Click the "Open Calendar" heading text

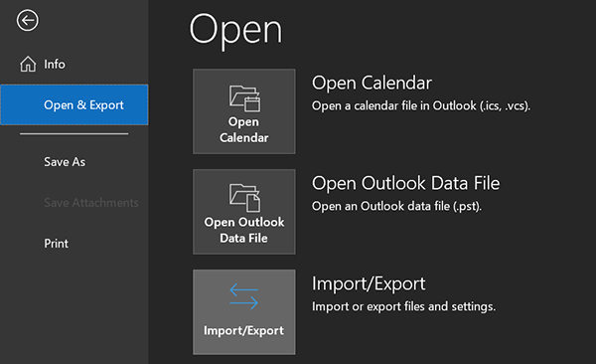pos(372,83)
